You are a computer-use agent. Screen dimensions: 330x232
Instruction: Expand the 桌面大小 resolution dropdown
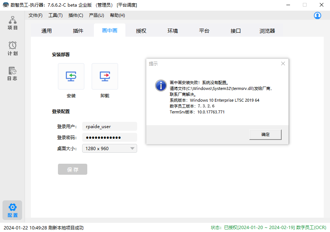pyautogui.click(x=132, y=149)
